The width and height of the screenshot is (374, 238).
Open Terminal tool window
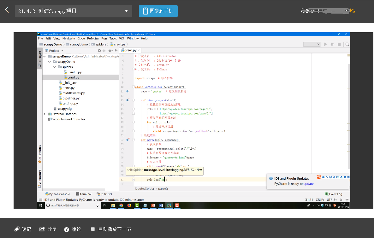[x=84, y=194]
